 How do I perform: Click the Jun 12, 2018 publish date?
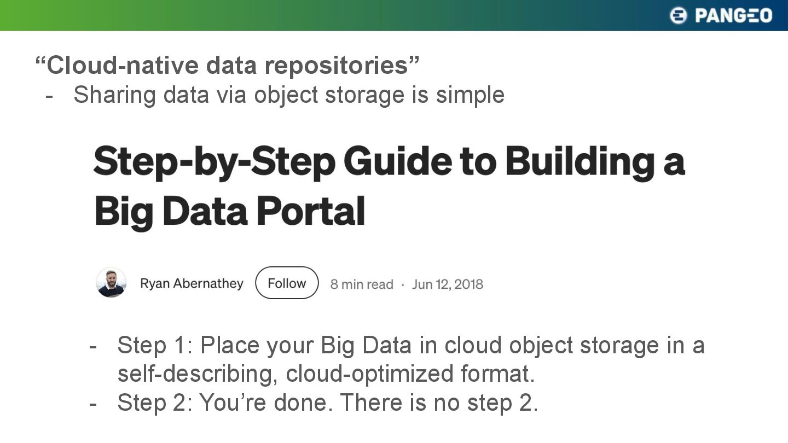(448, 284)
